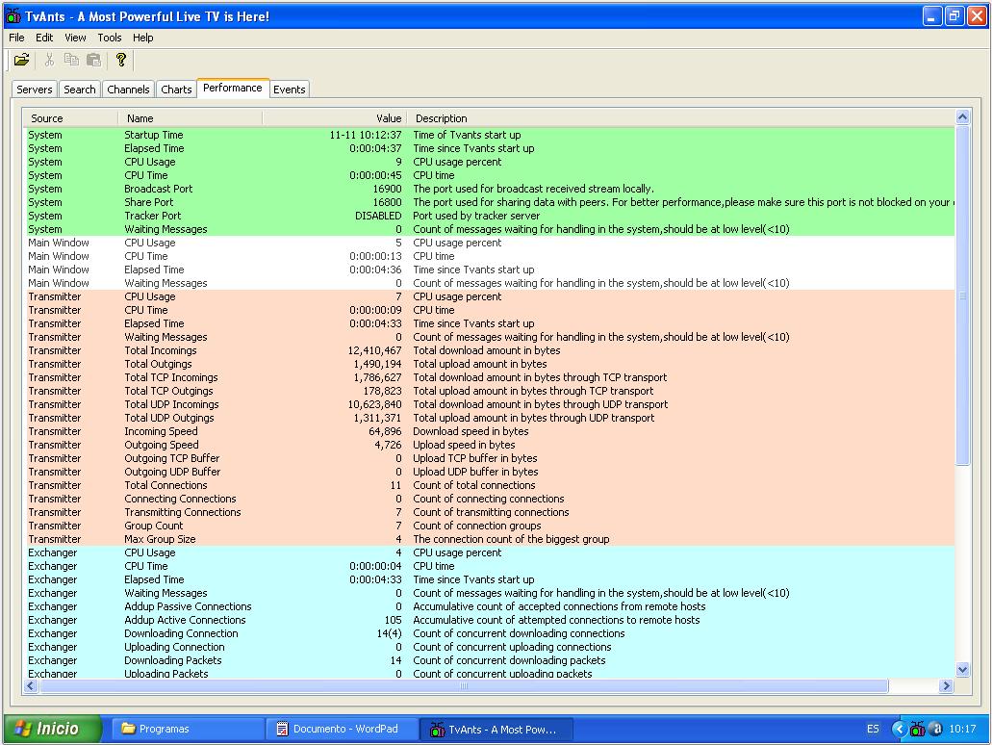
Task: Select the Total TCP Incomings row
Action: (489, 377)
